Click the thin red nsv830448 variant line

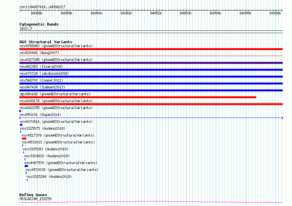point(151,56)
